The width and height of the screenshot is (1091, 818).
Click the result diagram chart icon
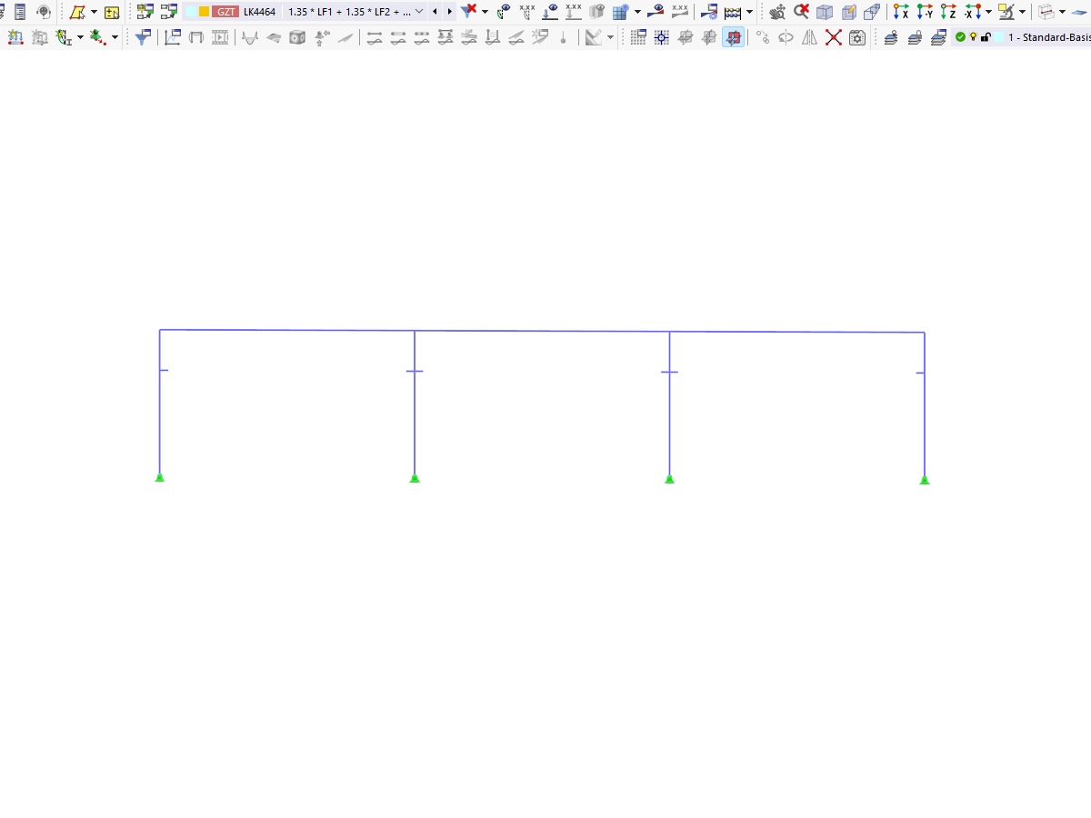click(173, 37)
